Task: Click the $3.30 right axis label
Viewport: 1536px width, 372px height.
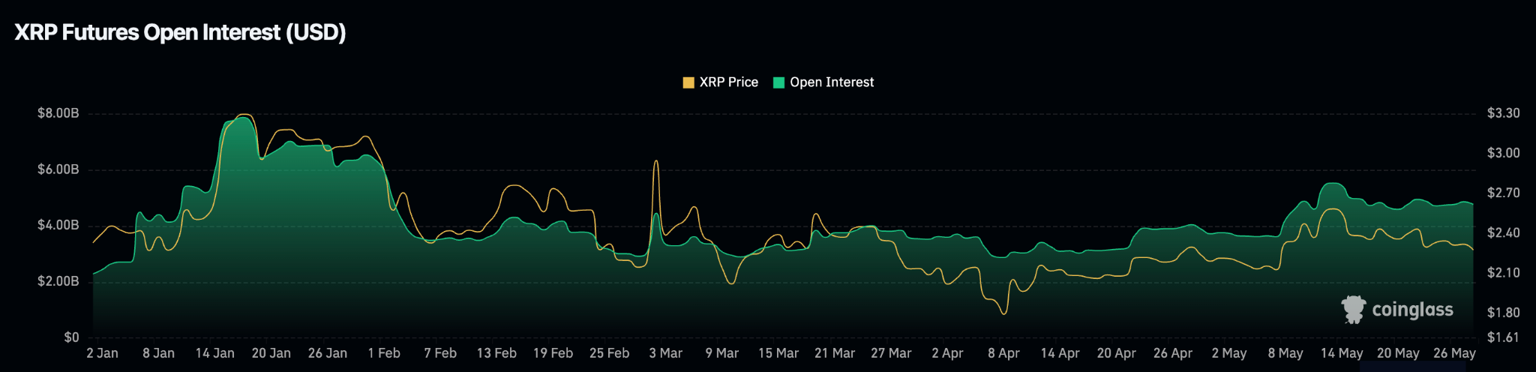Action: (x=1504, y=113)
